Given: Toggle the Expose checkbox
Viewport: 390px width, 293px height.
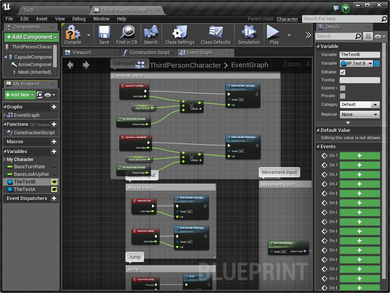Looking at the screenshot, I should 343,88.
